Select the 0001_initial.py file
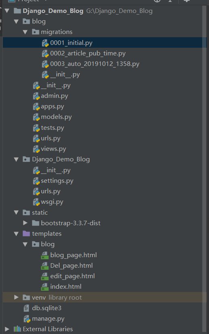The image size is (209, 334). coord(71,43)
